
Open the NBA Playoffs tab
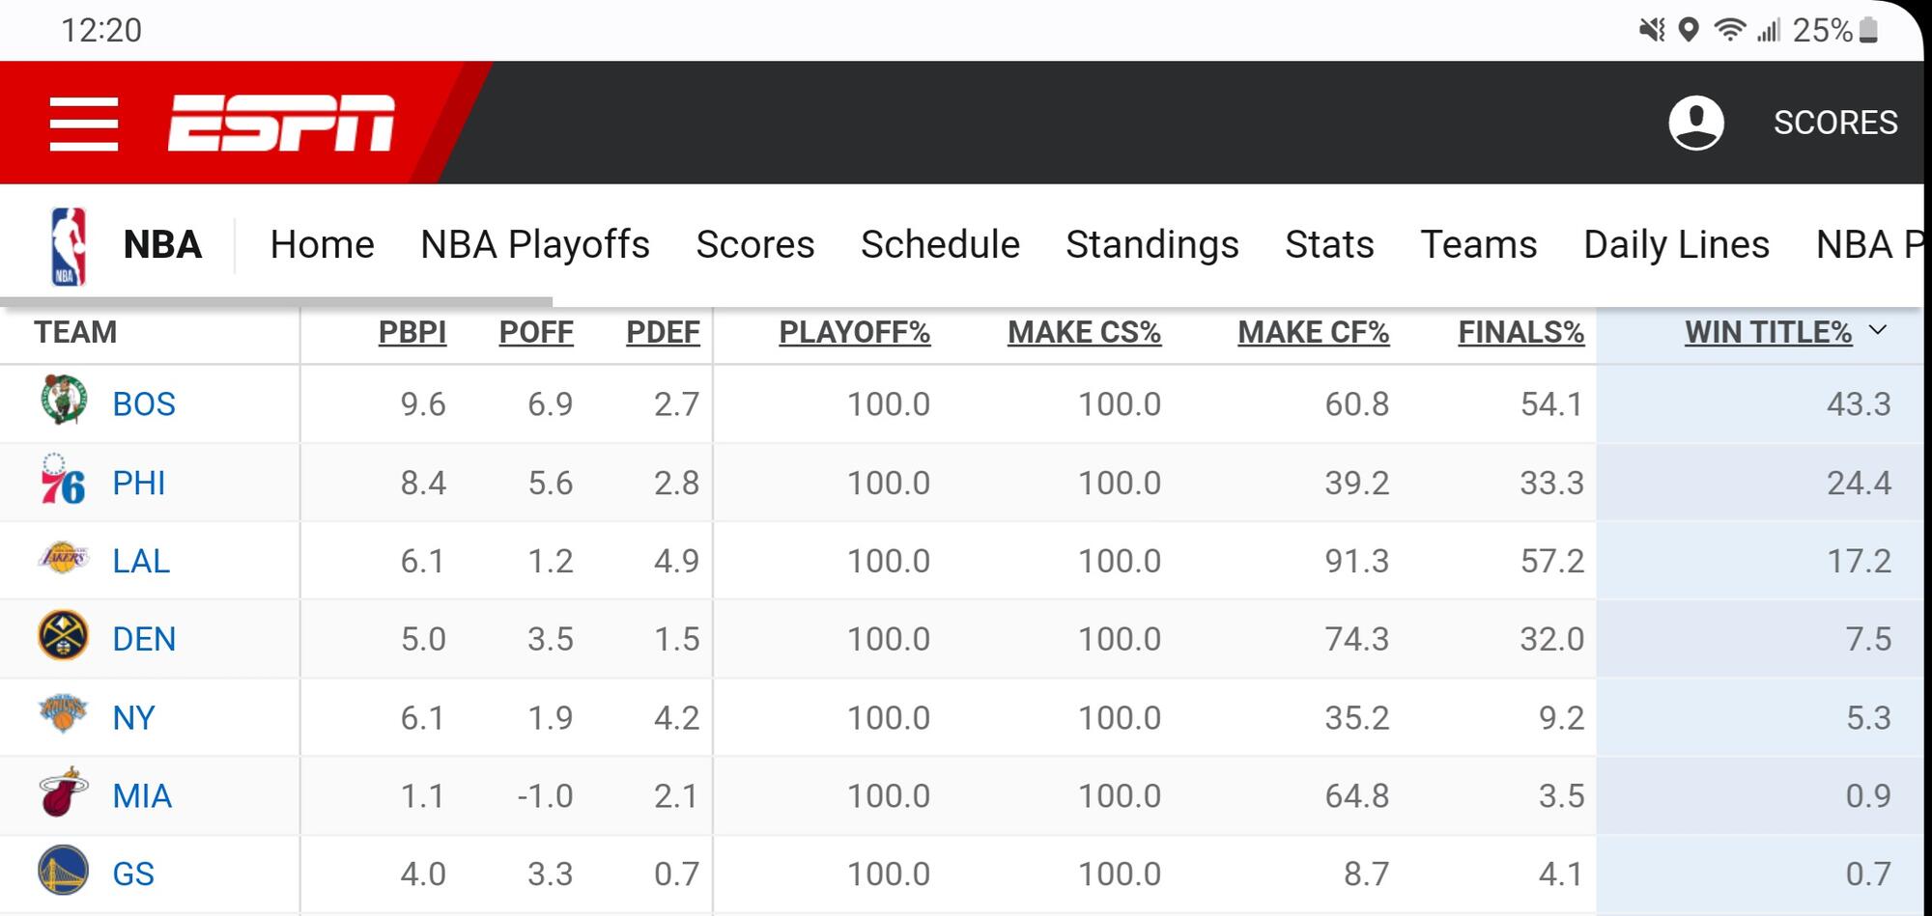tap(535, 245)
